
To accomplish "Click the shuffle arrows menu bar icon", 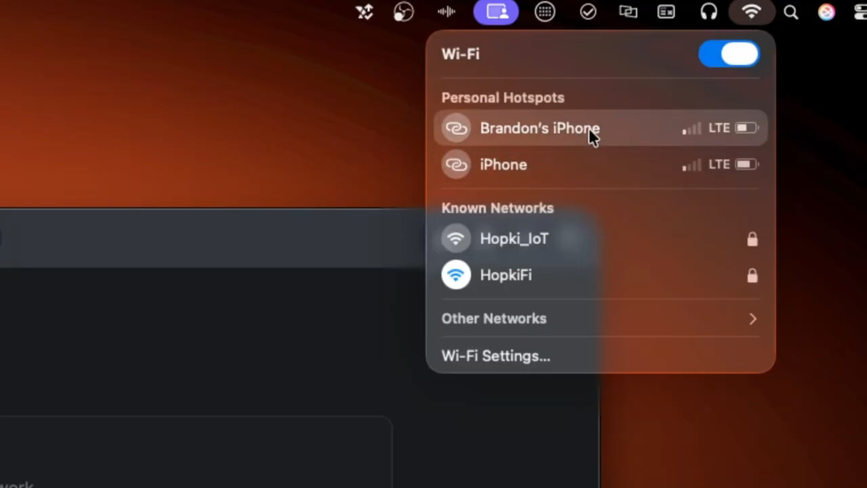I will pyautogui.click(x=364, y=12).
